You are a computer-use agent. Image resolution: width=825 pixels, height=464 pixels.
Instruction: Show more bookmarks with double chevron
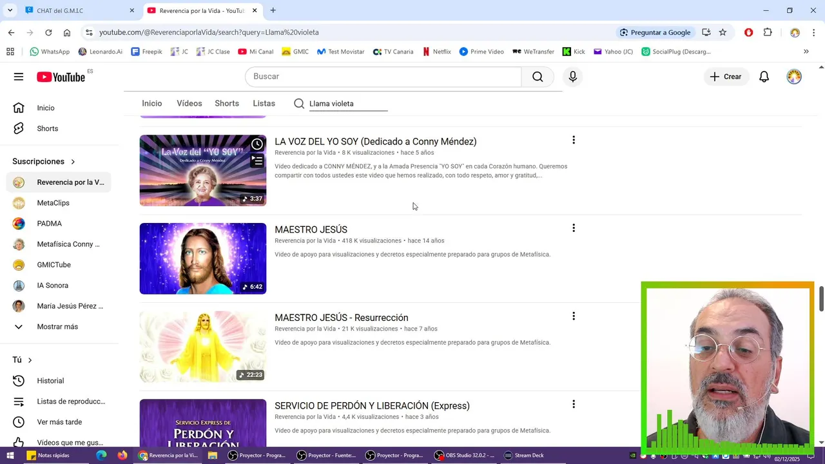806,52
